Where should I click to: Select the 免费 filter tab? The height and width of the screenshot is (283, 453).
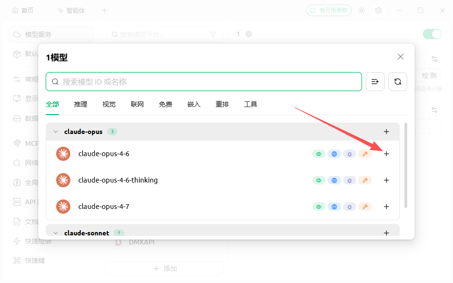click(x=166, y=104)
